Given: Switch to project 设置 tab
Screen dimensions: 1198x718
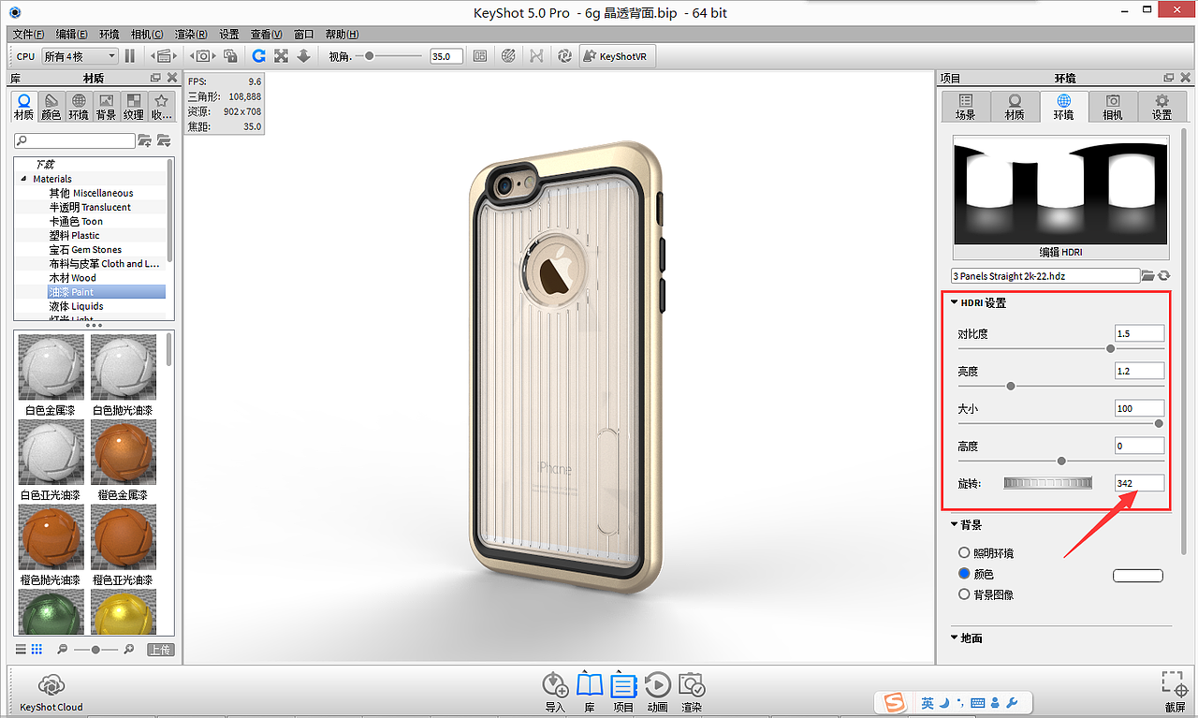Looking at the screenshot, I should [x=1161, y=107].
